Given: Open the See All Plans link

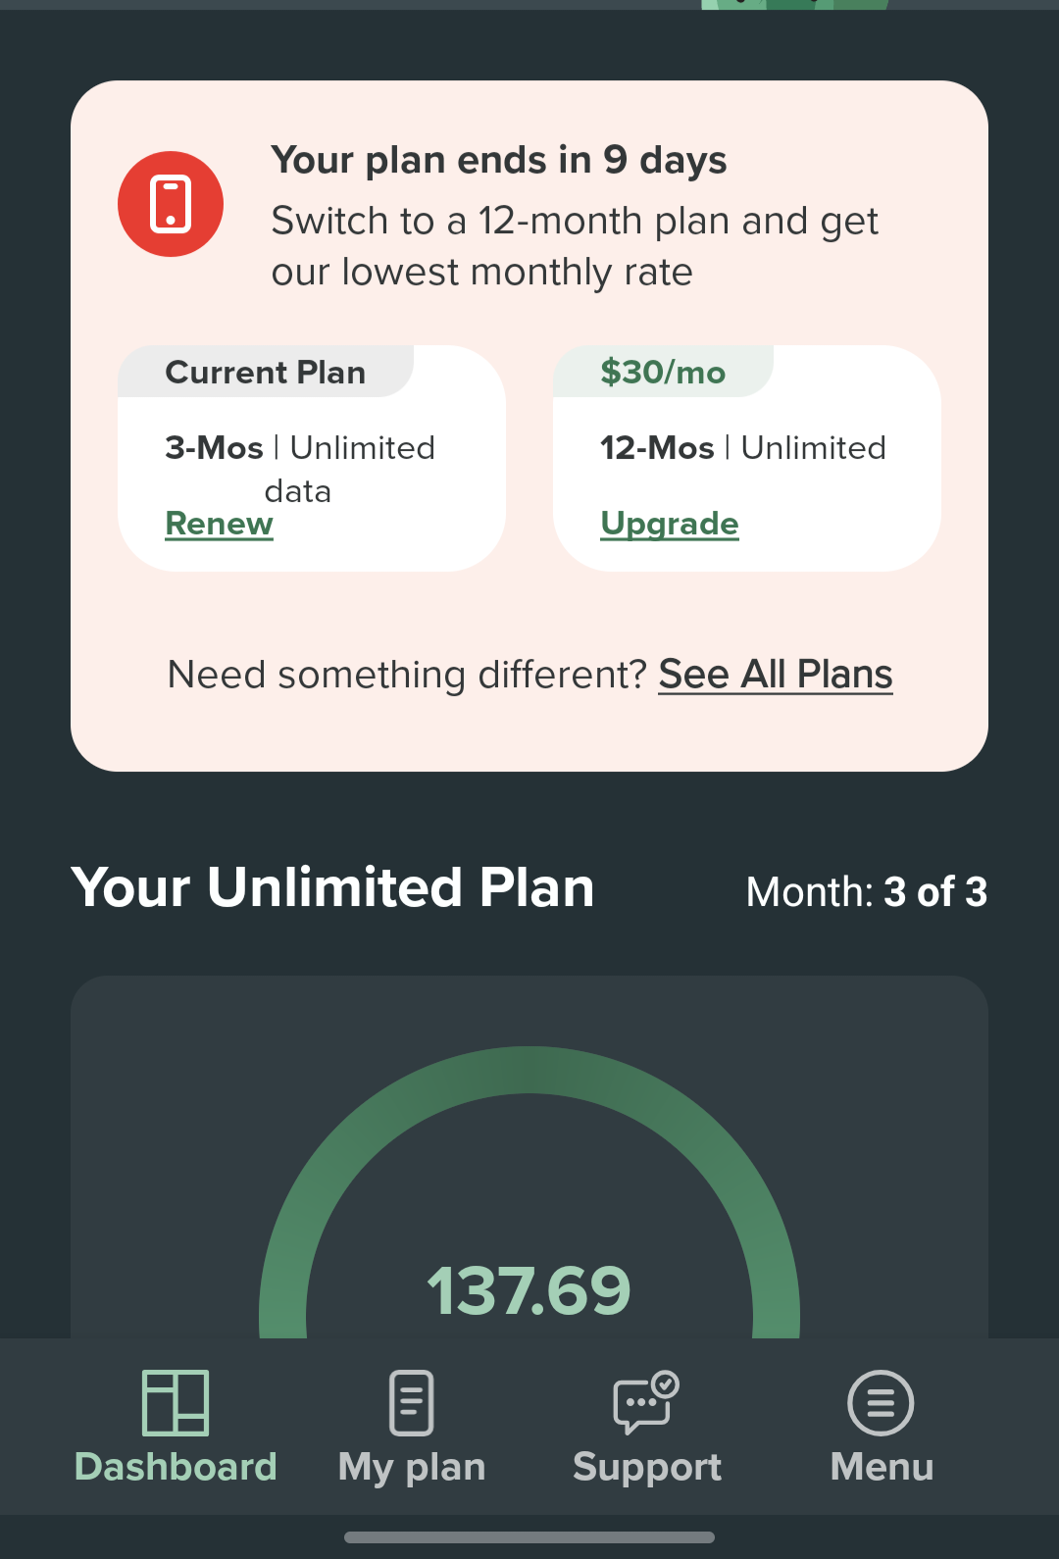Looking at the screenshot, I should point(775,675).
